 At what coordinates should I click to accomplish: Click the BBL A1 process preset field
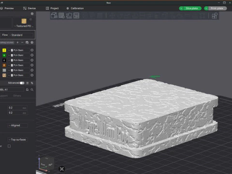pyautogui.click(x=12, y=89)
